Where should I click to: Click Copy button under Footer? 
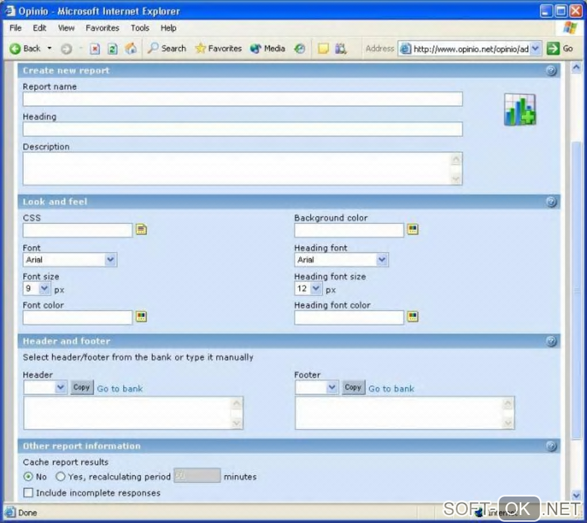click(353, 387)
